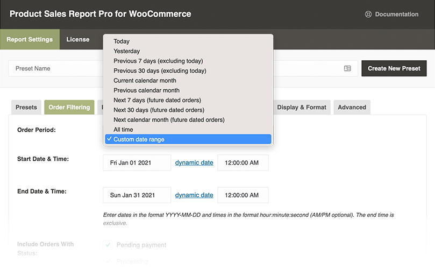Switch to the Display & Format tab
Image resolution: width=435 pixels, height=269 pixels.
pos(302,107)
